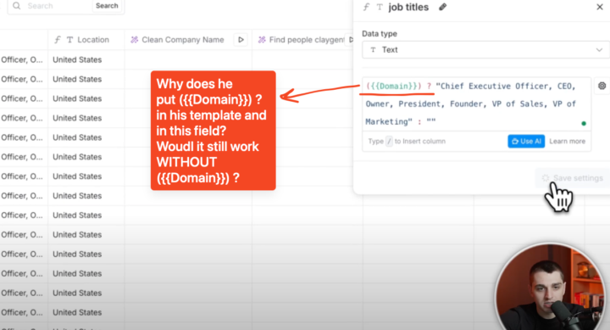
Task: Click the Save settings button
Action: (x=572, y=178)
